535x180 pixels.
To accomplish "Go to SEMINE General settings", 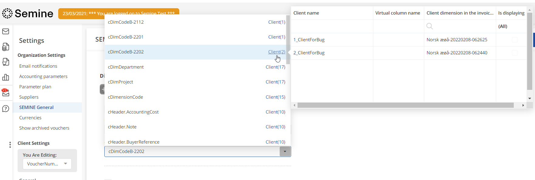I will (36, 107).
